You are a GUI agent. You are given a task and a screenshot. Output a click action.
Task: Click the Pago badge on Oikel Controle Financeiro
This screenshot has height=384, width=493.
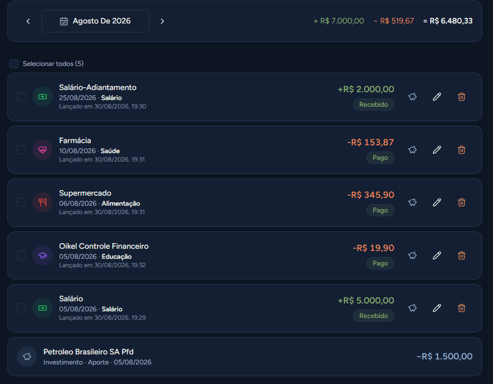[380, 263]
